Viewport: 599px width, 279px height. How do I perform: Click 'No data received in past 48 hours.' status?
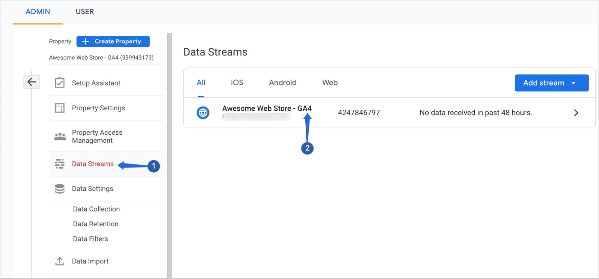click(x=476, y=113)
